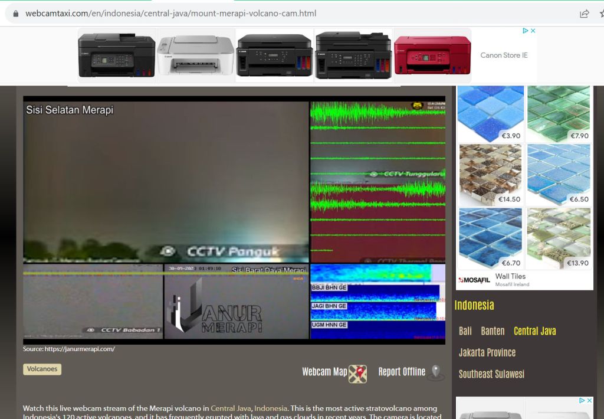This screenshot has width=604, height=419.
Task: Click the share page icon in the address bar
Action: 585,14
